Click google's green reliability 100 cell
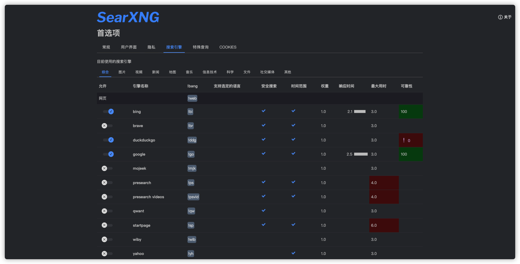 coord(411,154)
